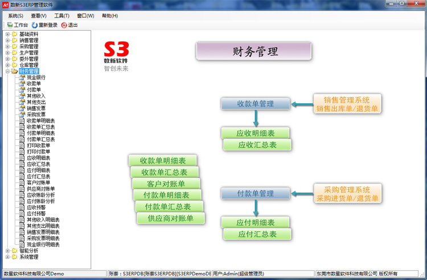Open the 应付明细表 green flowchart button
The height and width of the screenshot is (280, 427).
(x=256, y=223)
